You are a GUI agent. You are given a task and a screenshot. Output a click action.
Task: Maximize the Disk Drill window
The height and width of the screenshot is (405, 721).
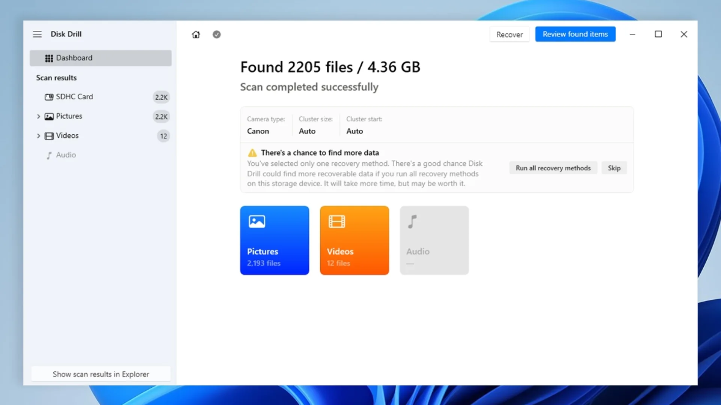click(658, 34)
